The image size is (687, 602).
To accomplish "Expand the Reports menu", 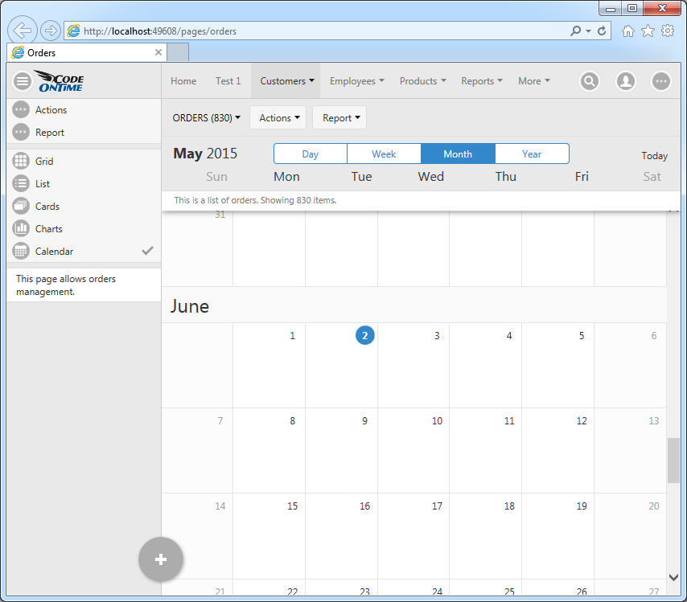I will pyautogui.click(x=482, y=81).
